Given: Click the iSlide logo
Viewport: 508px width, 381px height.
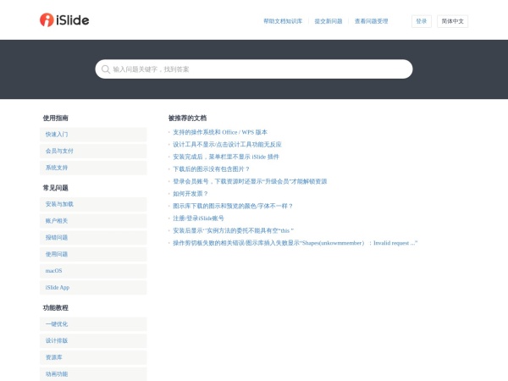Looking at the screenshot, I should (x=64, y=20).
